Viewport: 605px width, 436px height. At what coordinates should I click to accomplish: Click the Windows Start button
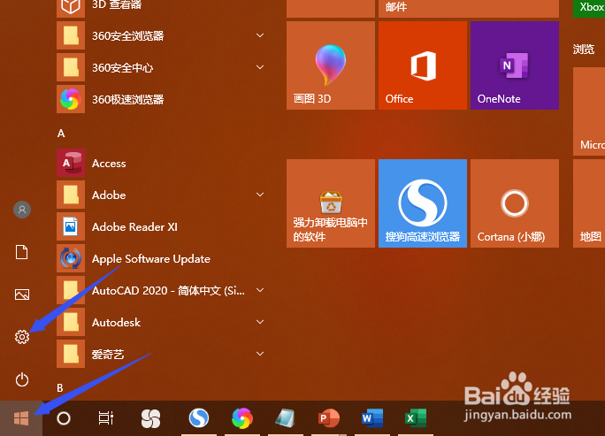pos(21,418)
